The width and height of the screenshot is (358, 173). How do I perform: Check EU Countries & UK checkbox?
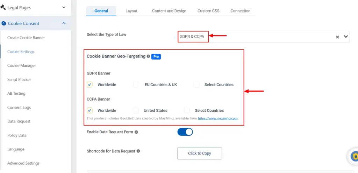(x=136, y=85)
